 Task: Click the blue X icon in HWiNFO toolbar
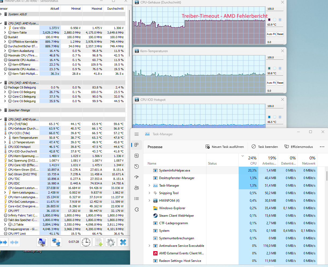point(123,242)
